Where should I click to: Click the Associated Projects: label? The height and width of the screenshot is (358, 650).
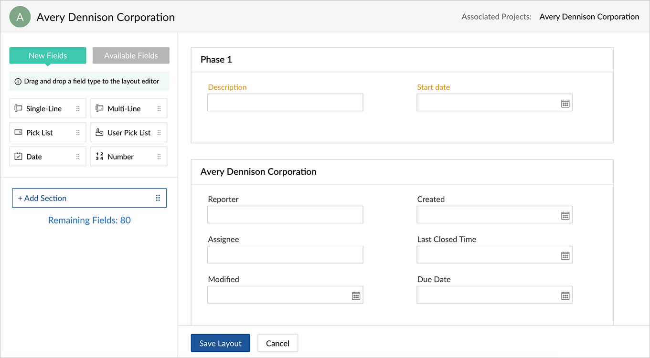click(497, 17)
